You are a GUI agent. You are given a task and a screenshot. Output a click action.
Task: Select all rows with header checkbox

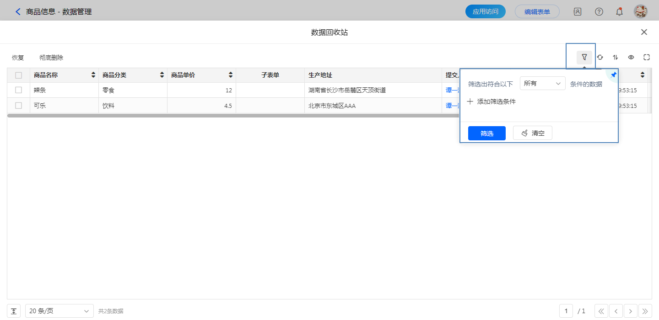coord(19,75)
